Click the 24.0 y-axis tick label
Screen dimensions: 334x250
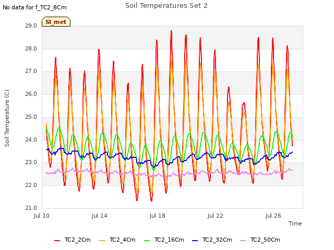coord(31,140)
